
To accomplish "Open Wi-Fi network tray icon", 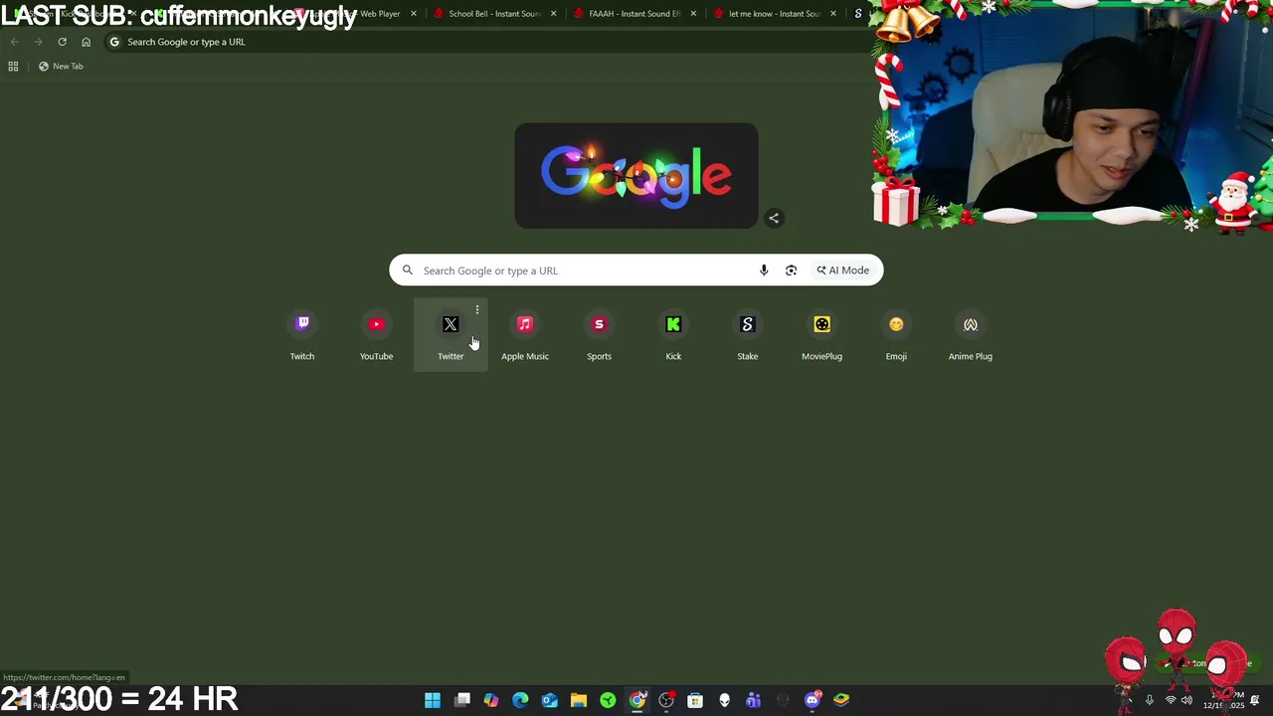I will (x=1170, y=700).
